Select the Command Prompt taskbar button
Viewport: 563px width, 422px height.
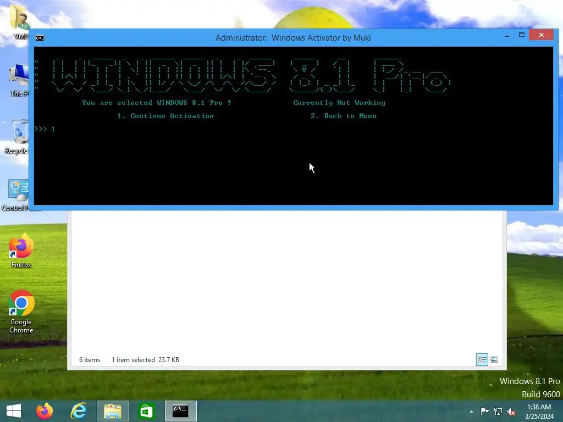(x=180, y=411)
